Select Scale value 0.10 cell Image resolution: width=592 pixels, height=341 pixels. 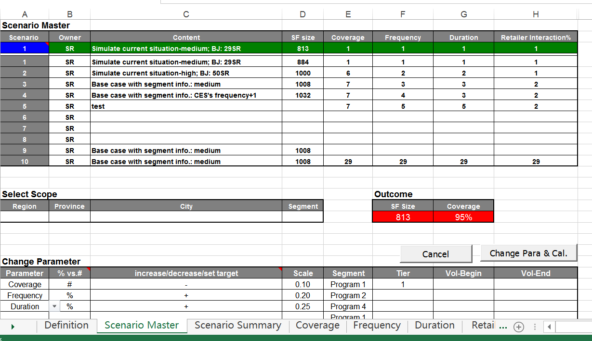tap(303, 284)
